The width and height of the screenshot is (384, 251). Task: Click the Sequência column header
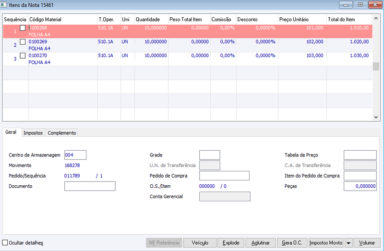15,19
